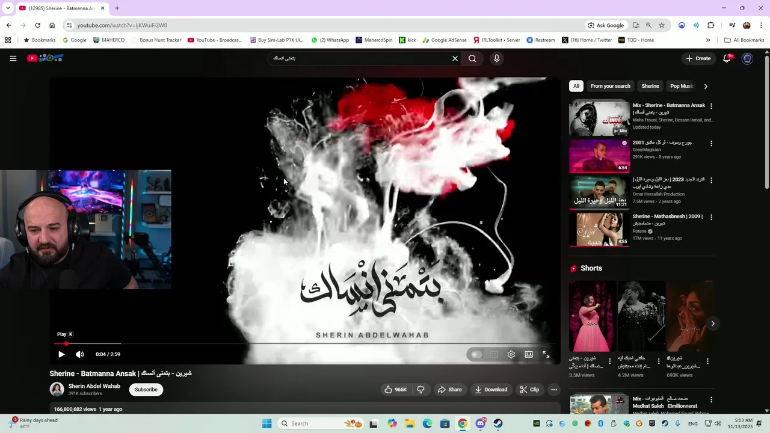Toggle the autoplay switch in the player

476,354
